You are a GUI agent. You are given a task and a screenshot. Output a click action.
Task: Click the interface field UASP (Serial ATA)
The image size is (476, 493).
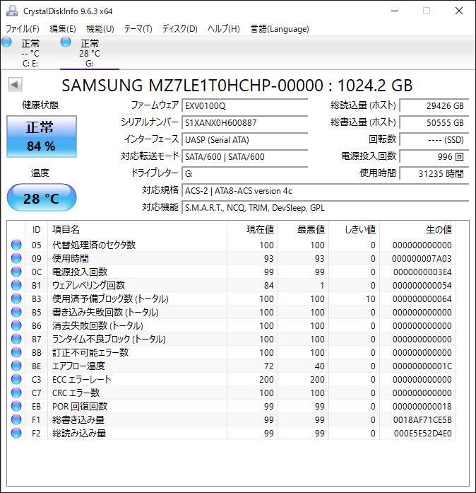click(244, 139)
